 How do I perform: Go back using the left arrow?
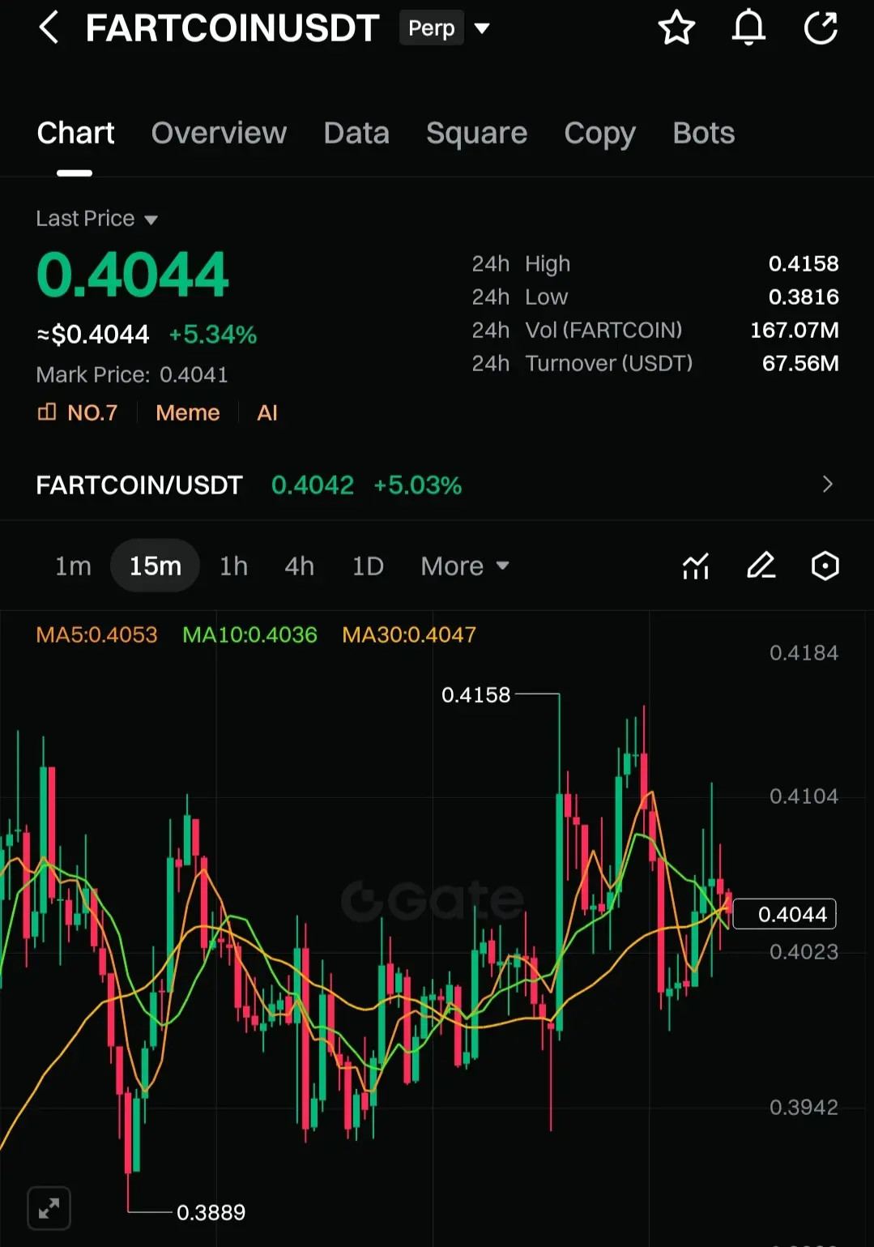tap(49, 28)
